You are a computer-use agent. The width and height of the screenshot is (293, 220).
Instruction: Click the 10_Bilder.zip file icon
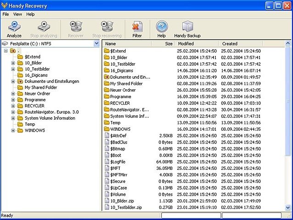coord(107,201)
